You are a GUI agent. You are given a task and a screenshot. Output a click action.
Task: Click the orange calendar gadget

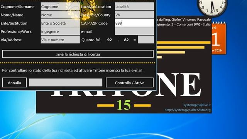219,38
